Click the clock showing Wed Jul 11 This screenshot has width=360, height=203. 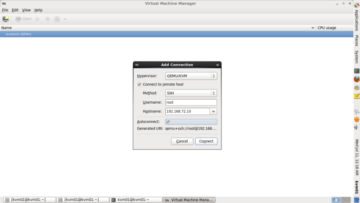click(x=356, y=157)
